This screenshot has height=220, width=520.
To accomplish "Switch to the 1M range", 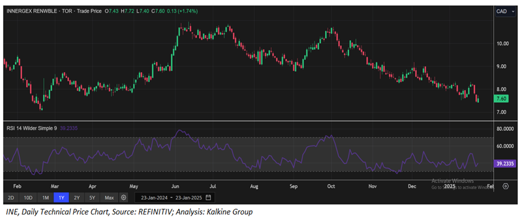I will click(x=46, y=198).
